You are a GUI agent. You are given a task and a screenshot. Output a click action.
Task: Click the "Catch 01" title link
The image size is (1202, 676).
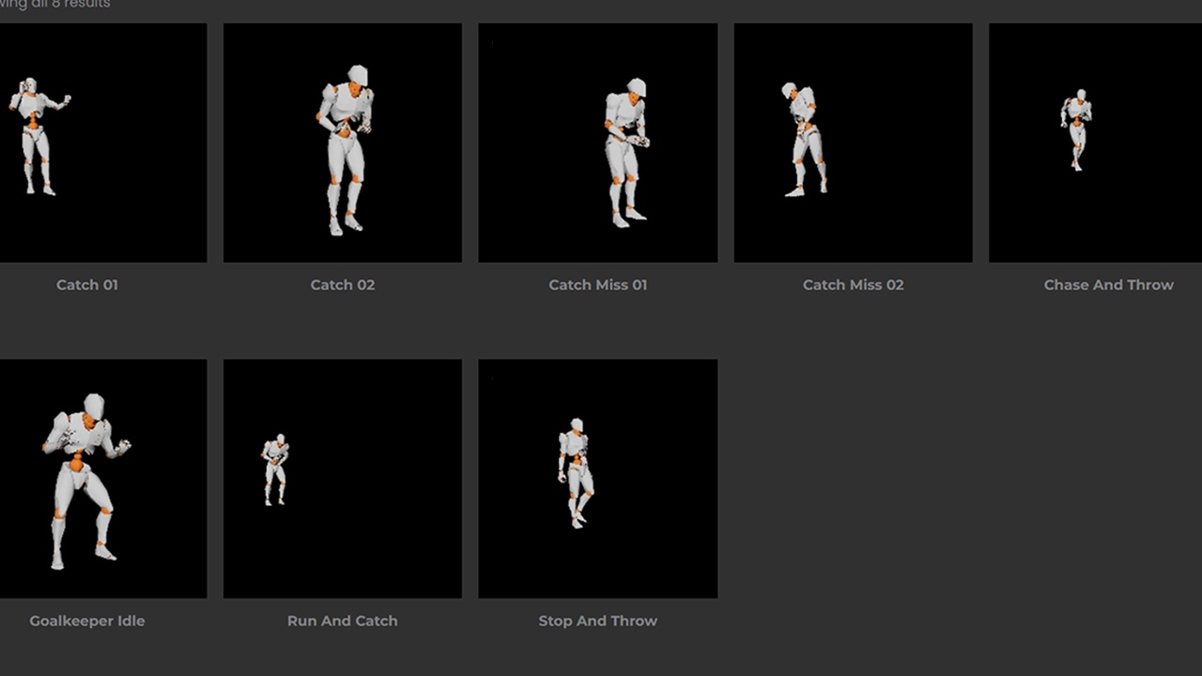tap(87, 284)
